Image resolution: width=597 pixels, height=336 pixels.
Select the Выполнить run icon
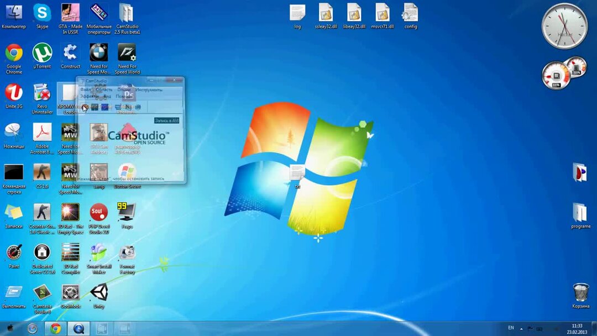coord(14,296)
